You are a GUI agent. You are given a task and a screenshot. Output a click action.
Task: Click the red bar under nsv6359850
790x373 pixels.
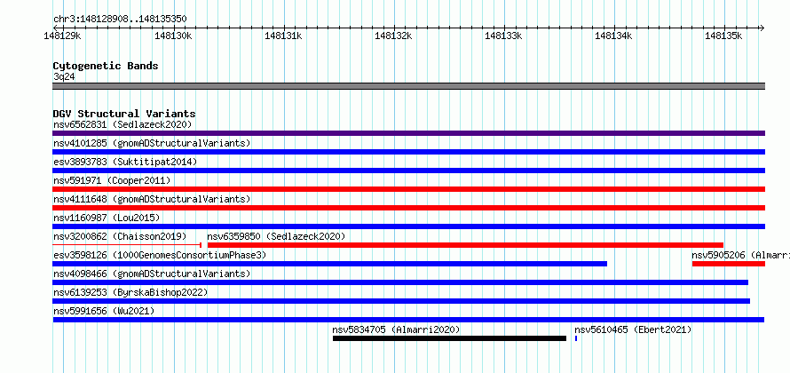click(465, 245)
